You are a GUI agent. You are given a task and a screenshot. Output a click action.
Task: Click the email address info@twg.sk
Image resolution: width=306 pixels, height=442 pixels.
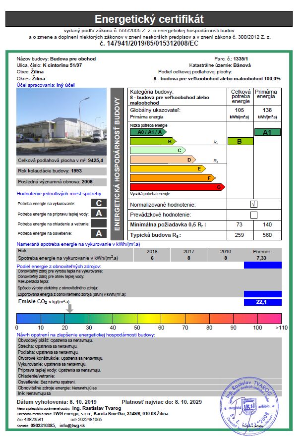click(x=72, y=426)
